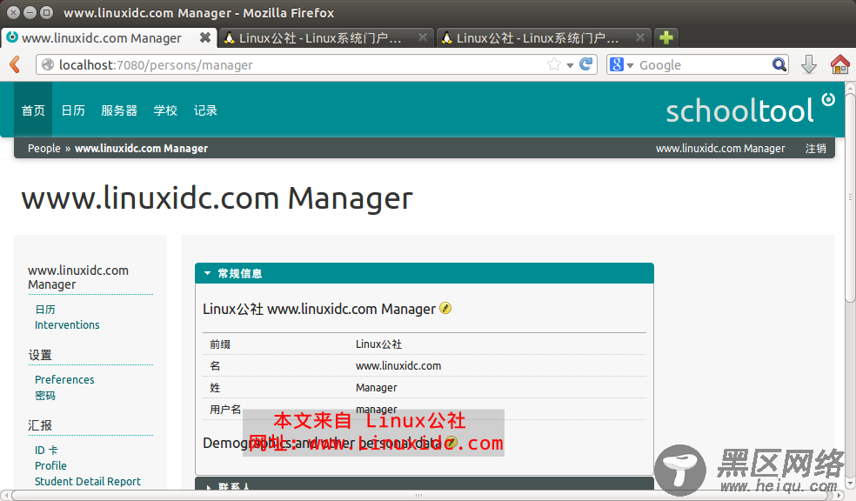Image resolution: width=856 pixels, height=501 pixels.
Task: Open the 记录 navigation item
Action: coord(205,110)
